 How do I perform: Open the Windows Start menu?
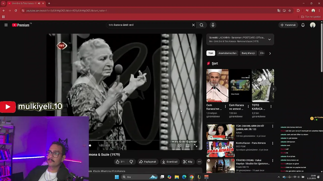tap(117, 177)
